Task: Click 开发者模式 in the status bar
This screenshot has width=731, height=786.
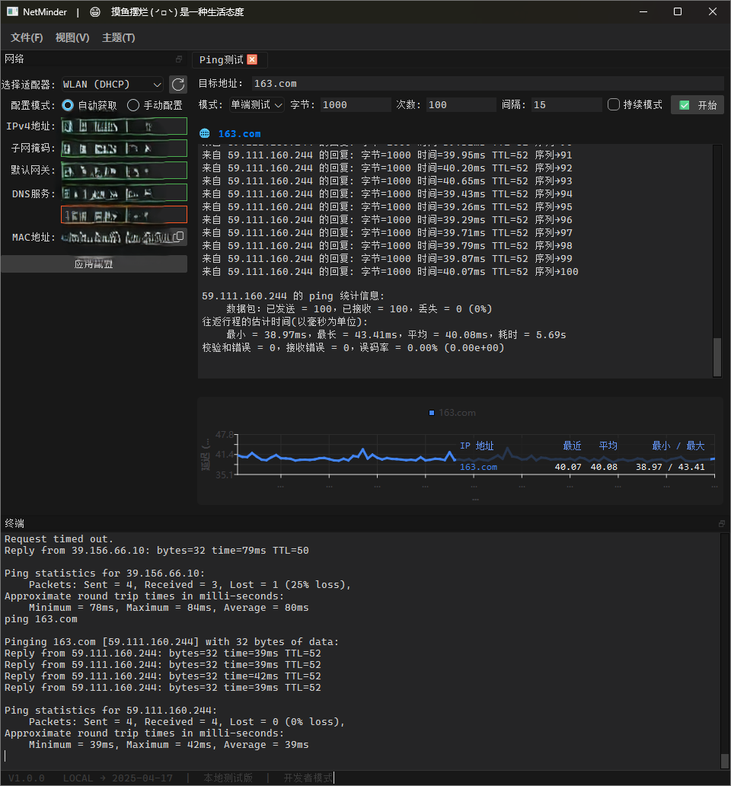Action: [308, 778]
